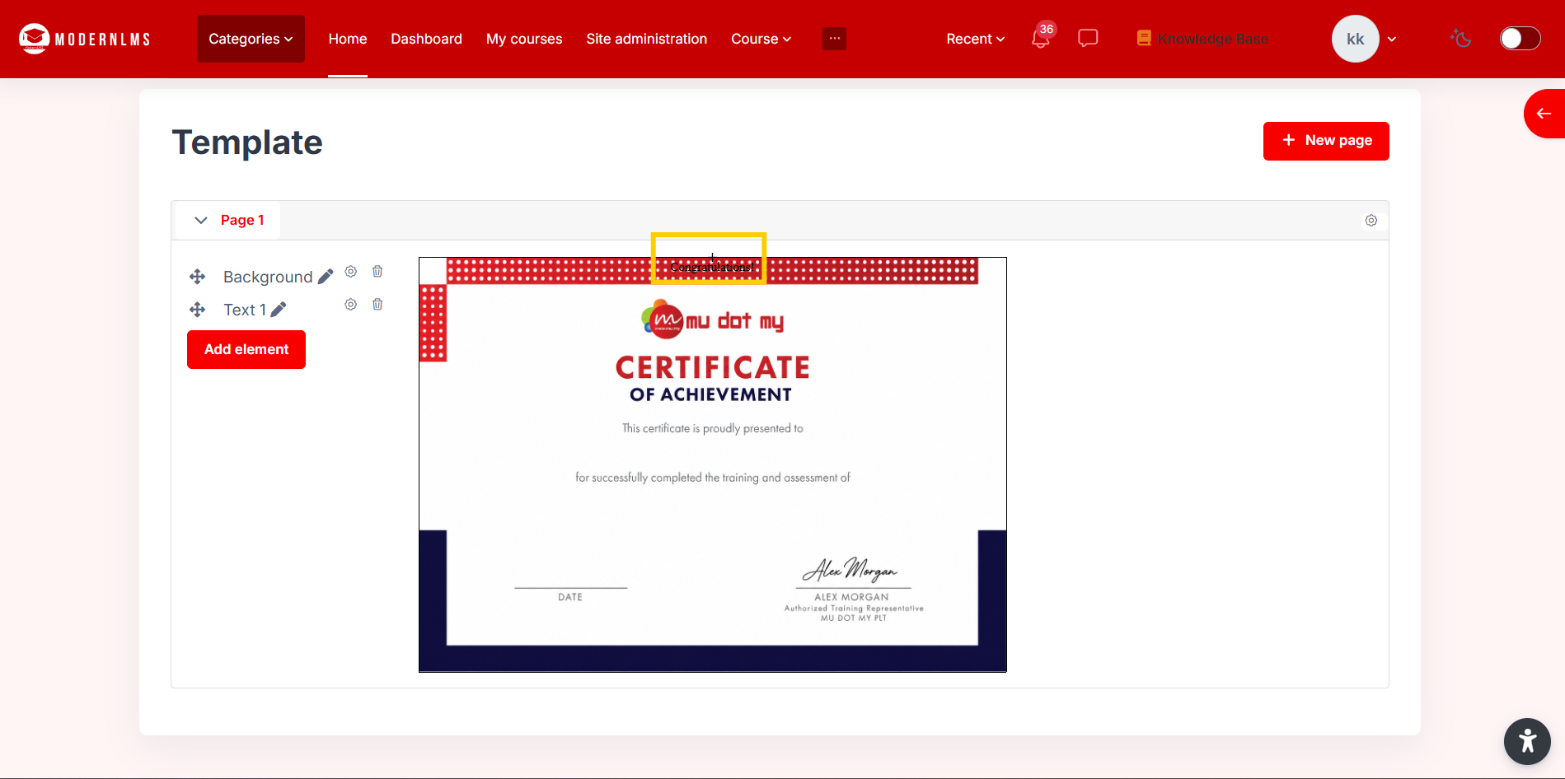Open Text 1 element settings gear
The image size is (1565, 779).
(x=350, y=305)
